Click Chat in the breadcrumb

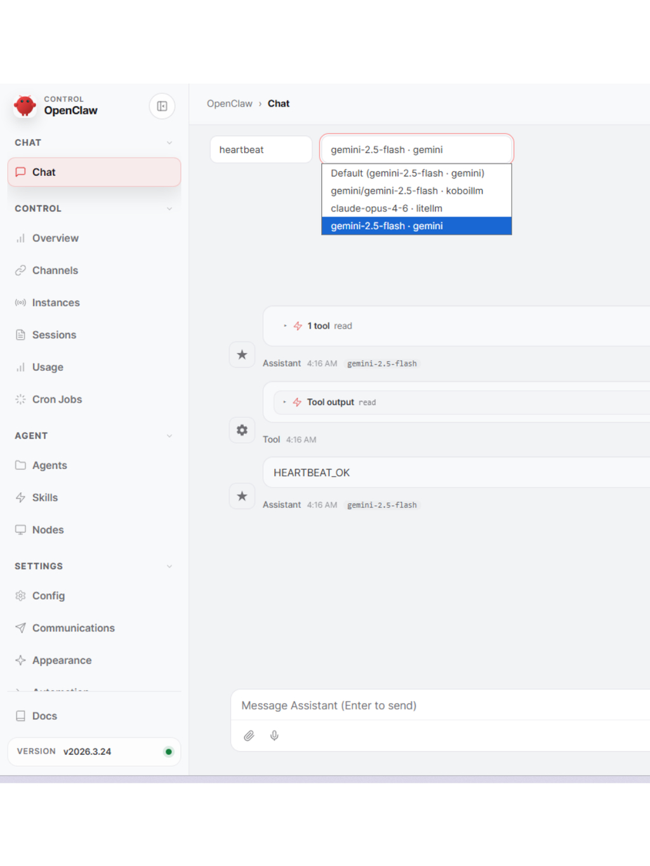tap(279, 103)
